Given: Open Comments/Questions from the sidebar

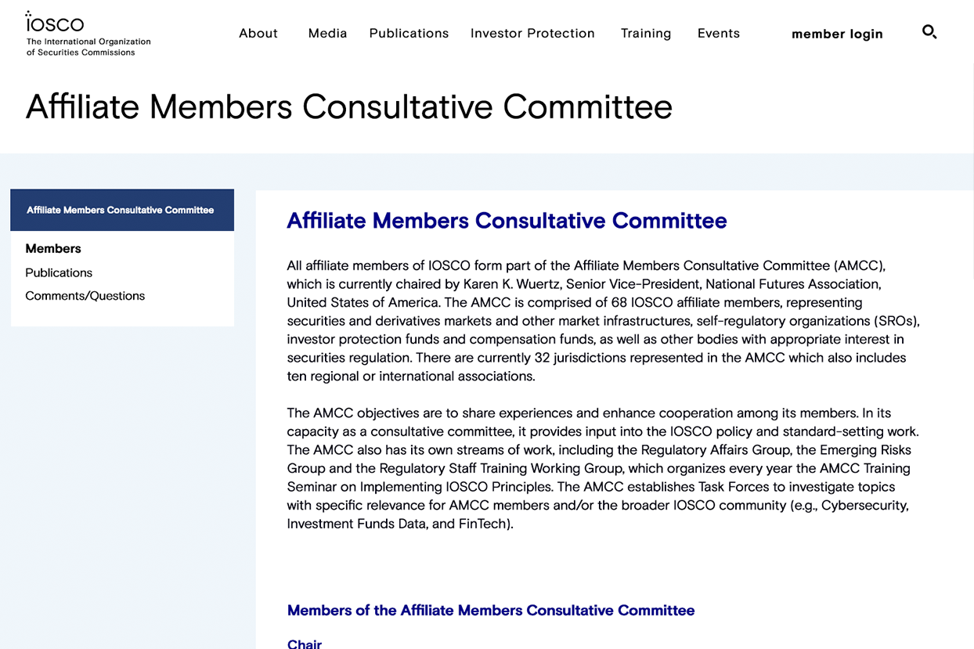Looking at the screenshot, I should point(85,296).
